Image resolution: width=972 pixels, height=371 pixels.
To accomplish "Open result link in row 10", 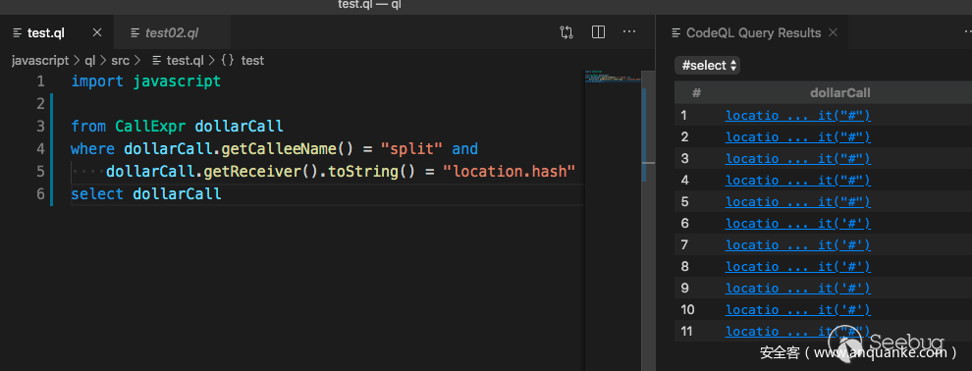I will 798,310.
